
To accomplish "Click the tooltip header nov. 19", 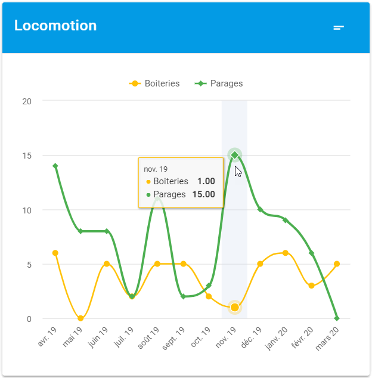I will 156,169.
